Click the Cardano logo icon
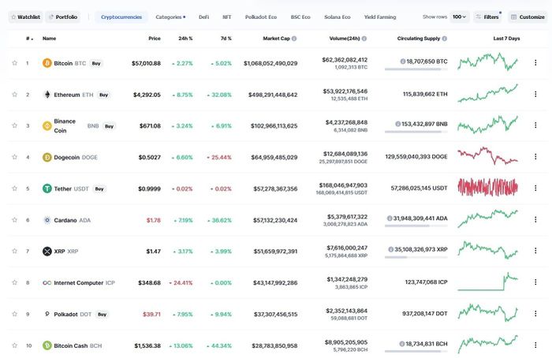Screen dimensions: 552x358 tap(47, 220)
